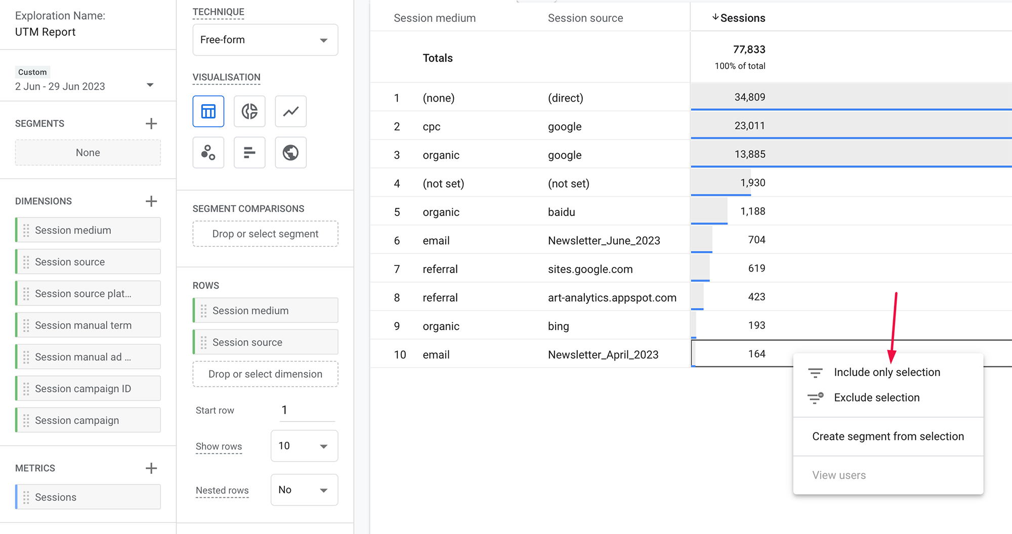Screen dimensions: 1012x534
Task: Switch to the donut chart visualization
Action: coord(249,111)
